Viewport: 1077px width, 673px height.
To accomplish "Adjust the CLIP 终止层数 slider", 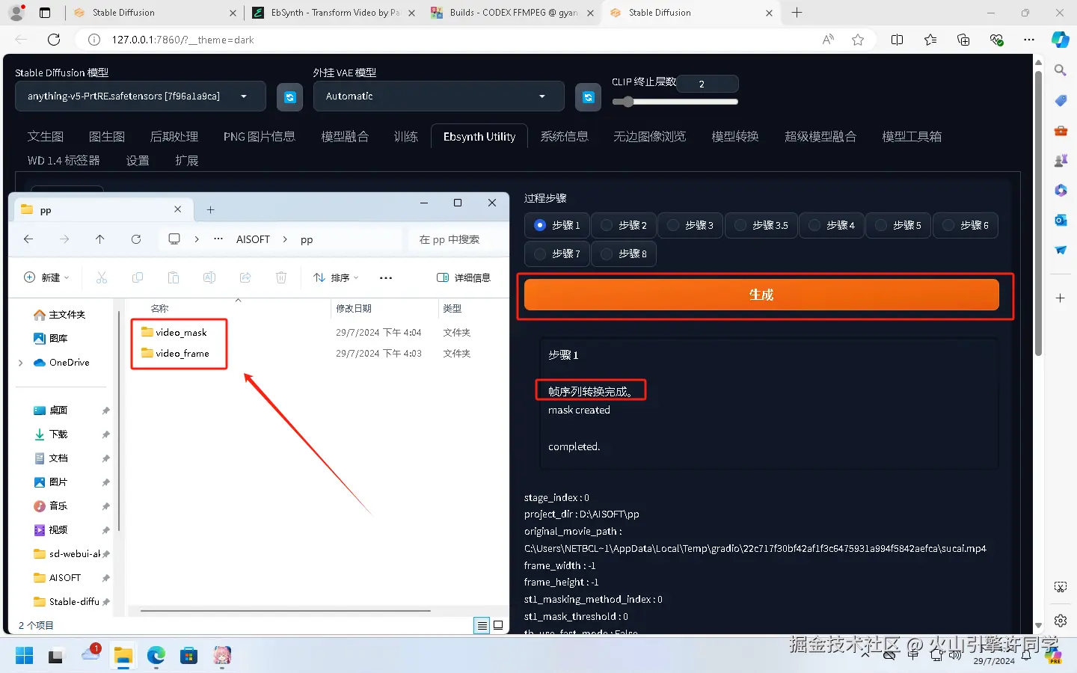I will 675,102.
